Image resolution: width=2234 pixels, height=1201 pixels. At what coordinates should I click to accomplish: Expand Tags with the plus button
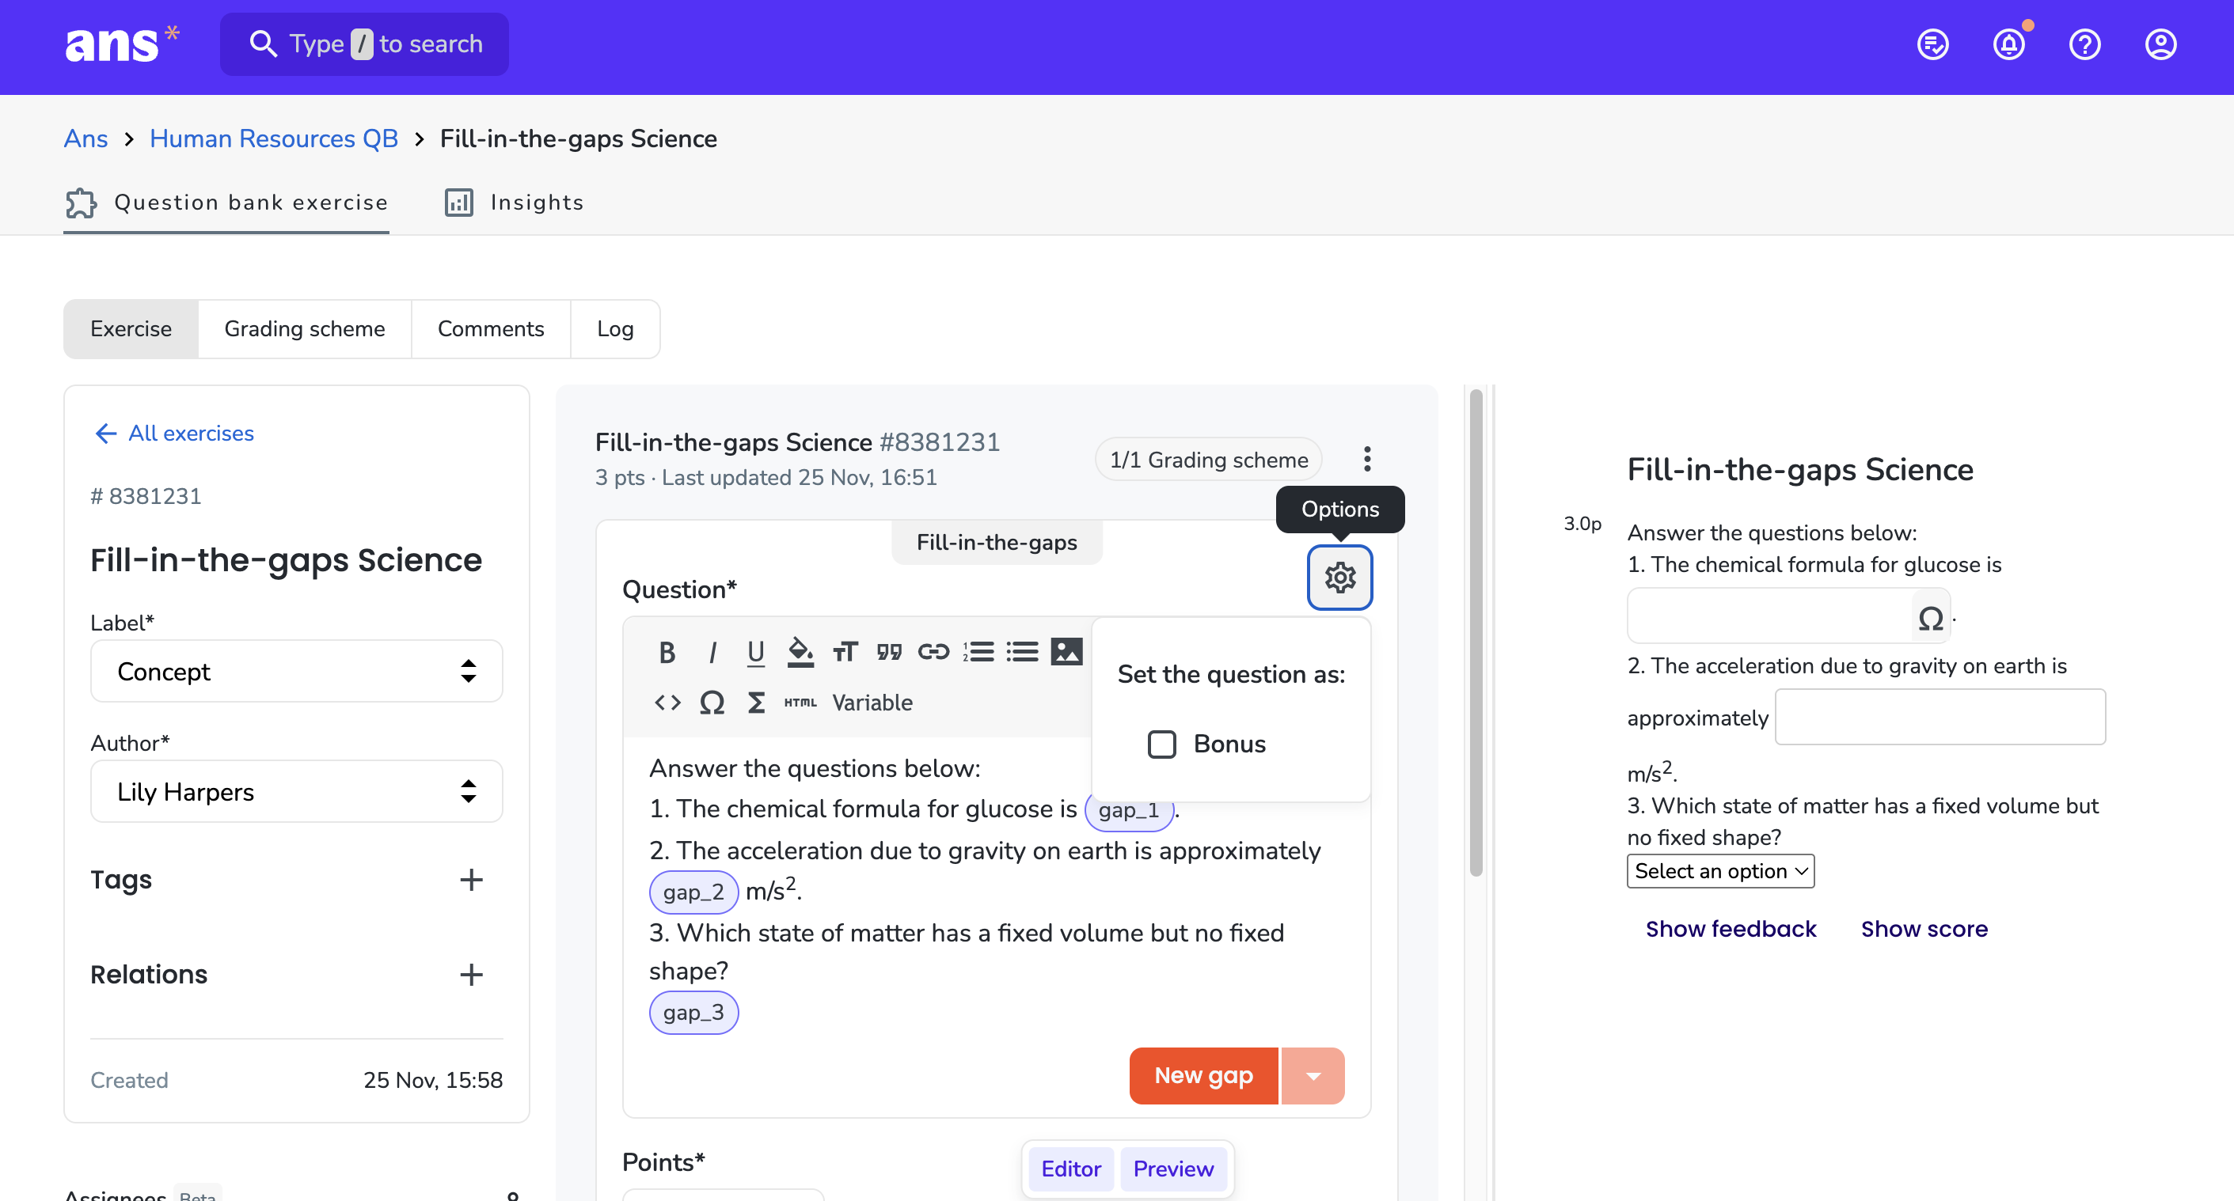click(471, 881)
